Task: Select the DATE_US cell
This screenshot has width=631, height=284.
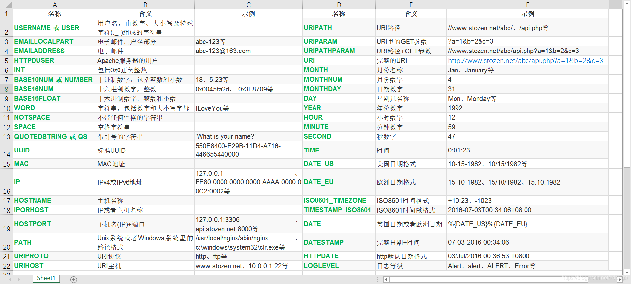Action: coord(339,164)
